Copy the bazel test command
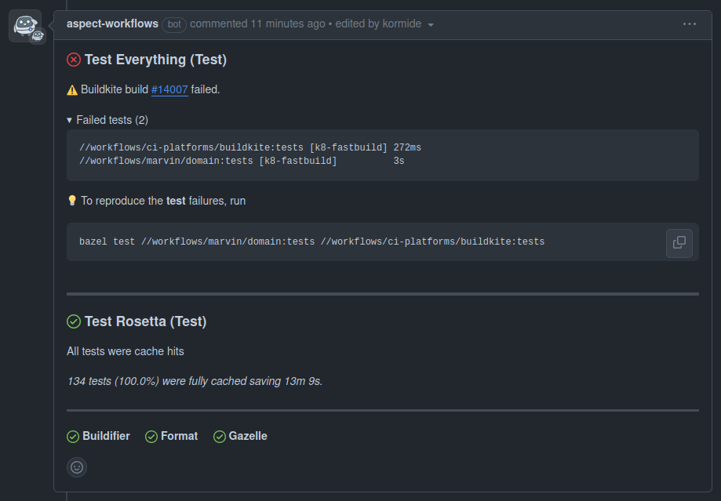The image size is (721, 501). (x=679, y=242)
